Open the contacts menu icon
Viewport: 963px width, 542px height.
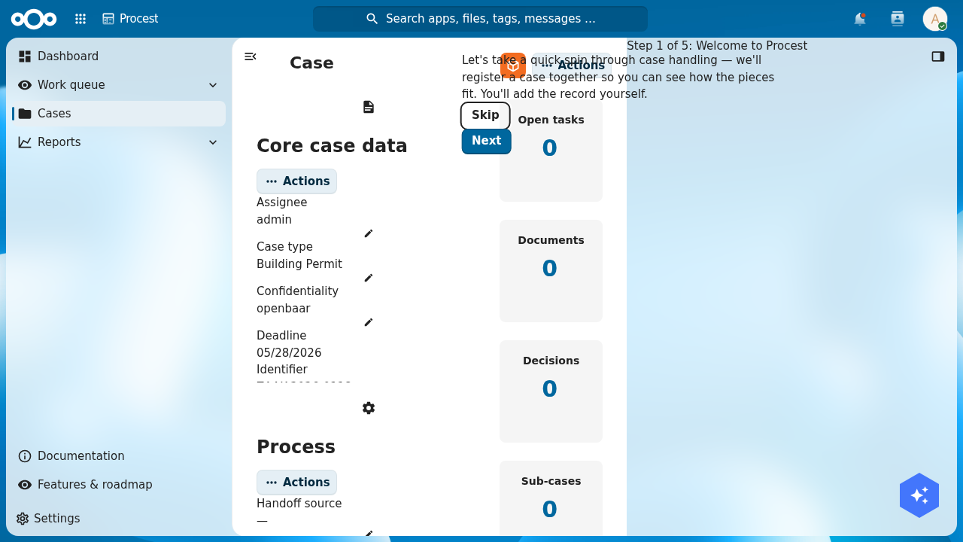pos(898,19)
